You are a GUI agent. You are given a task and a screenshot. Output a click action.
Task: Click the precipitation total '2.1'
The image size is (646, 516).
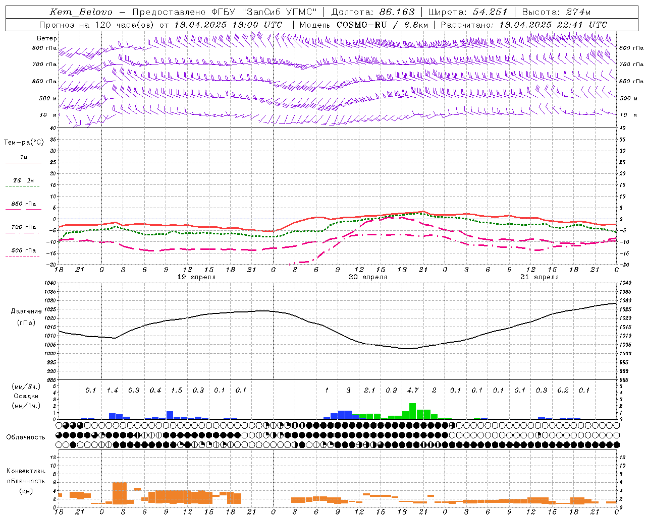point(369,390)
